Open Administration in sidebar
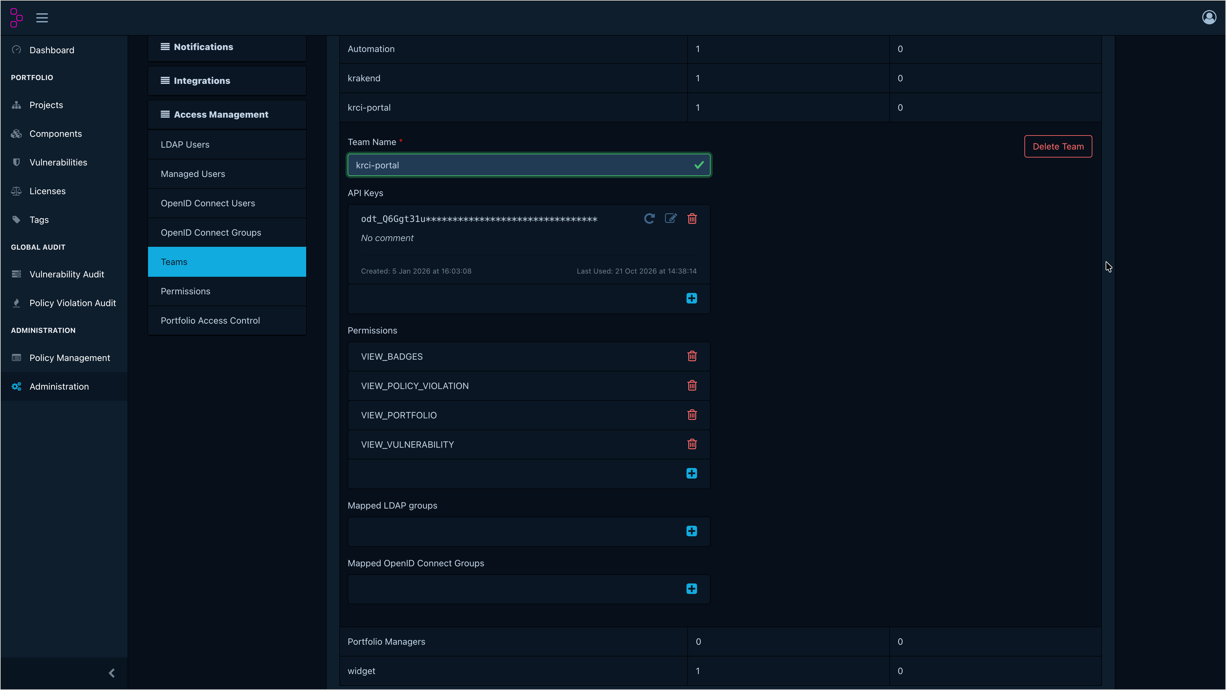The image size is (1226, 690). [x=64, y=386]
